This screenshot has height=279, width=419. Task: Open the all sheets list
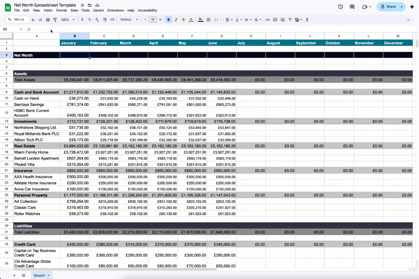[x=24, y=275]
